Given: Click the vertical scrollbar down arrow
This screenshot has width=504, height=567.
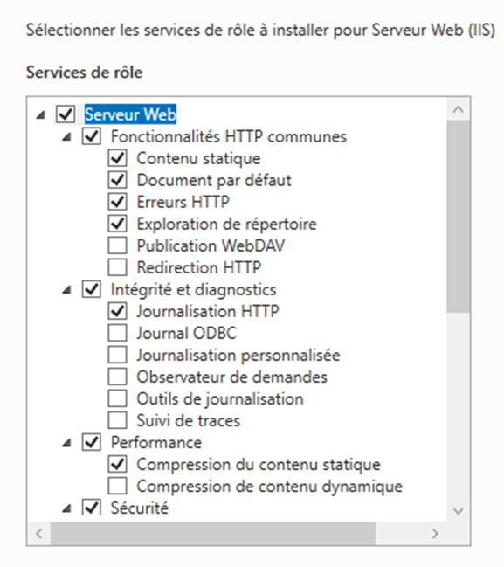Looking at the screenshot, I should 459,510.
